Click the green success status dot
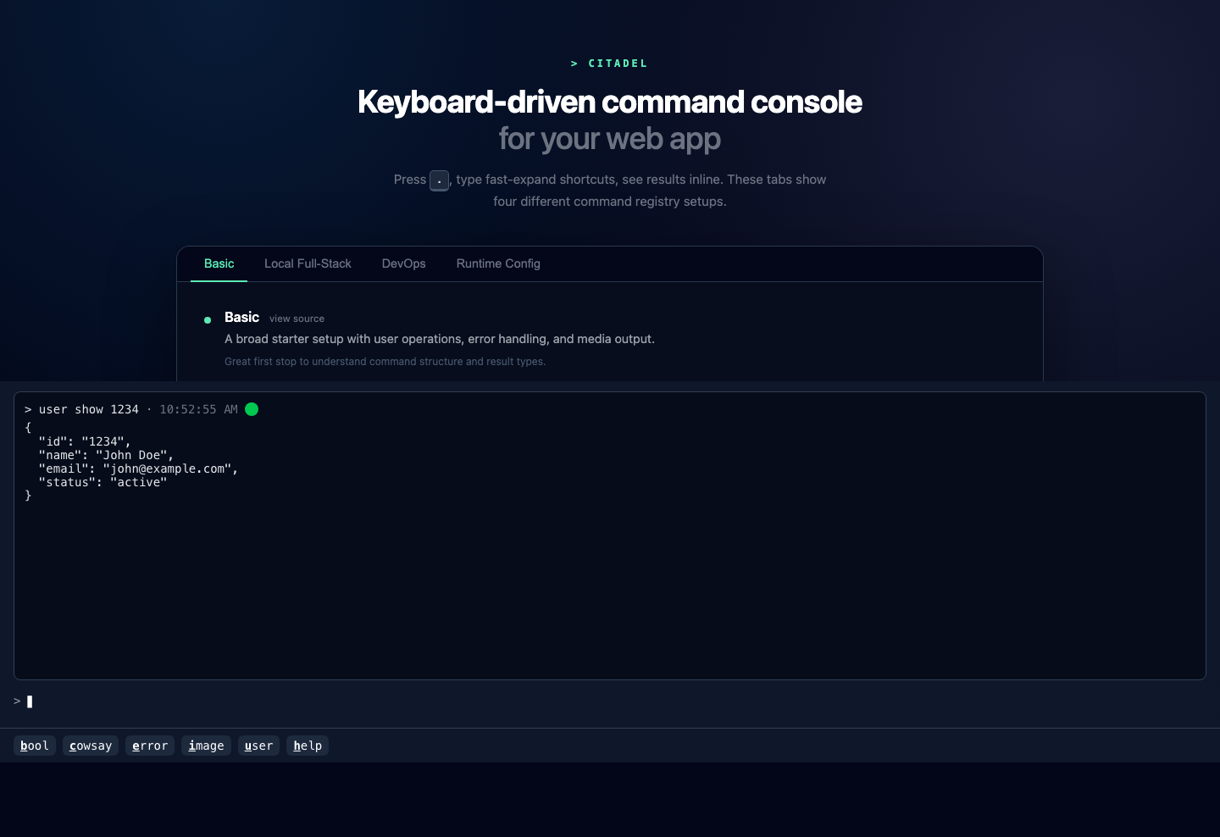The image size is (1220, 837). coord(252,409)
